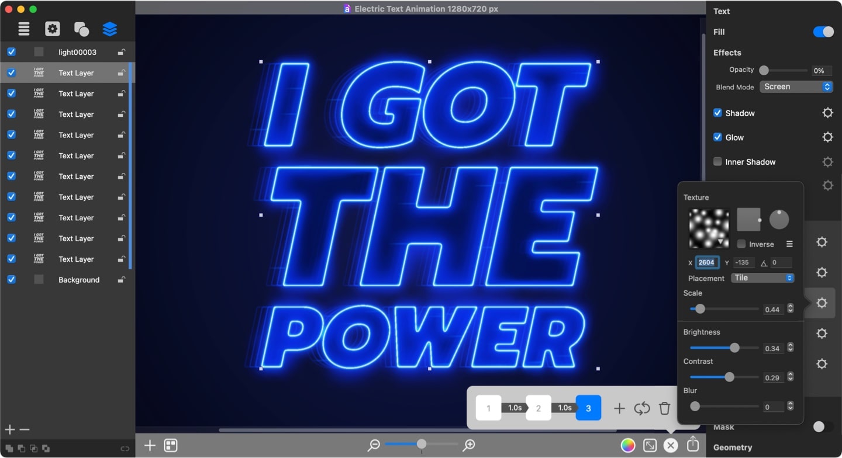Open the templates grid icon
The image size is (842, 458).
pyautogui.click(x=171, y=446)
